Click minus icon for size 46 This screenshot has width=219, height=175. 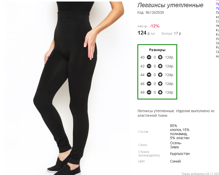click(x=149, y=84)
